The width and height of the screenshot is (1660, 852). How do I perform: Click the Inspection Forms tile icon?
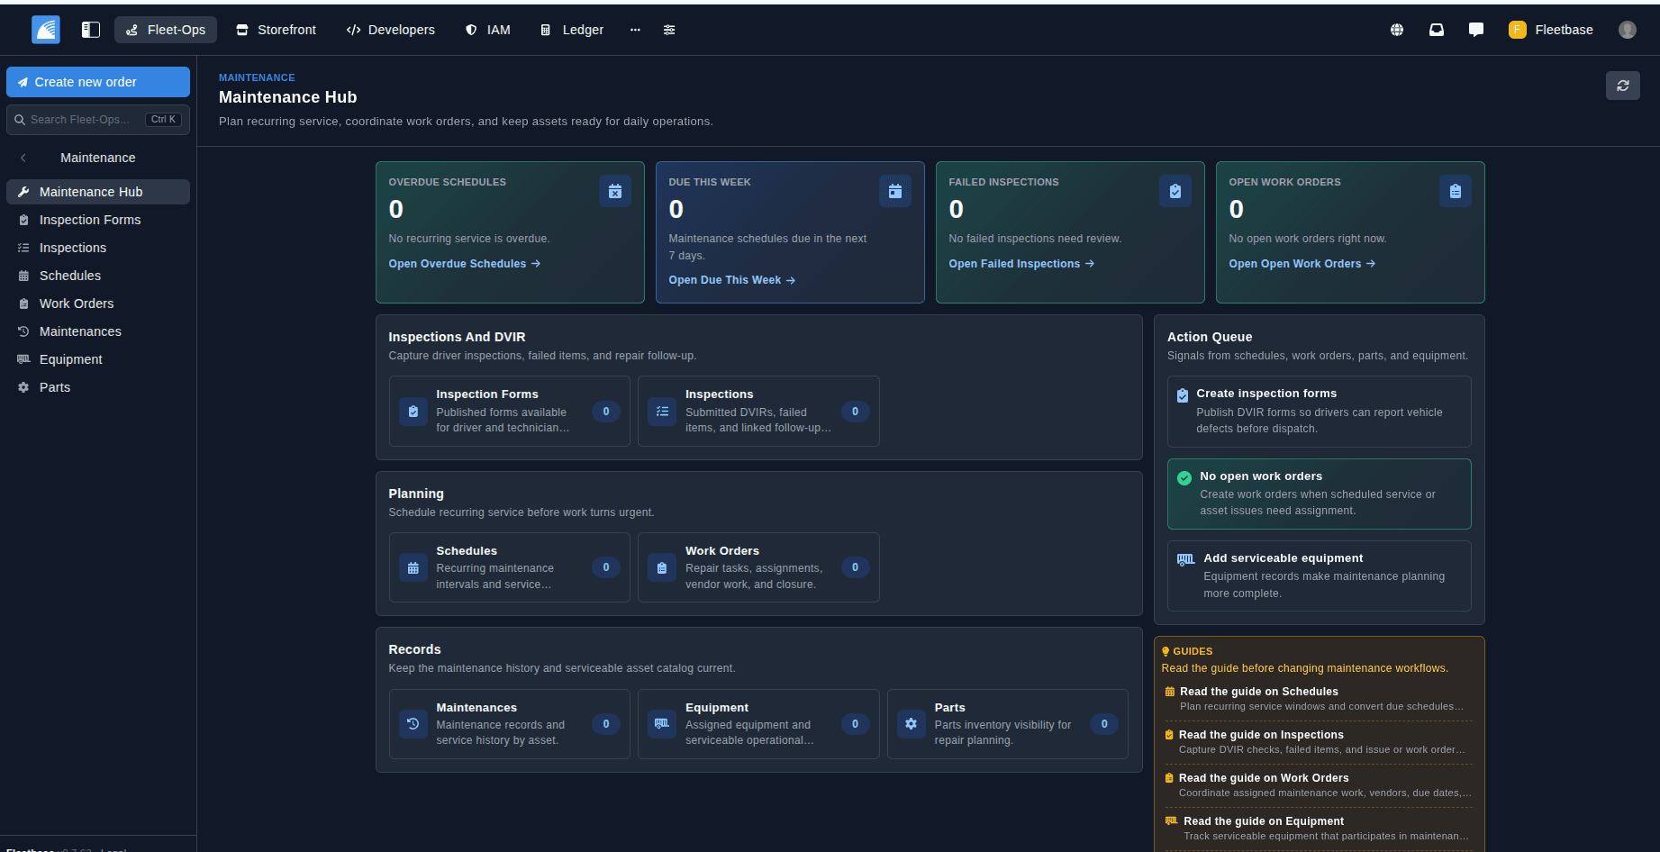coord(413,412)
